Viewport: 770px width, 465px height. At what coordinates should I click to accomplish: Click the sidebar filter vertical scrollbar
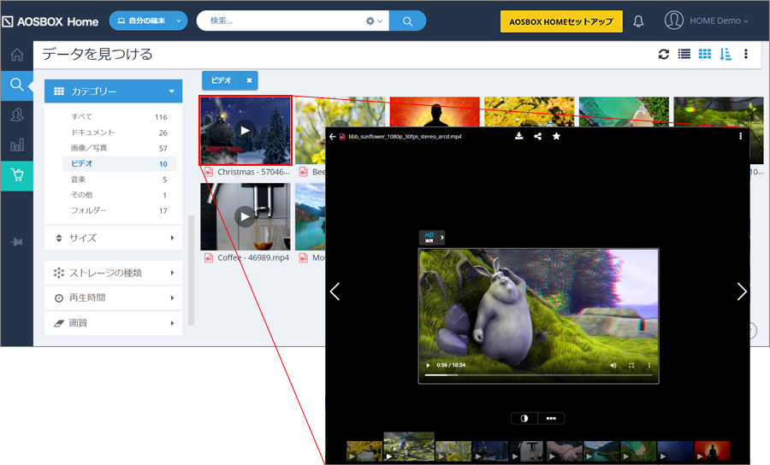191,270
